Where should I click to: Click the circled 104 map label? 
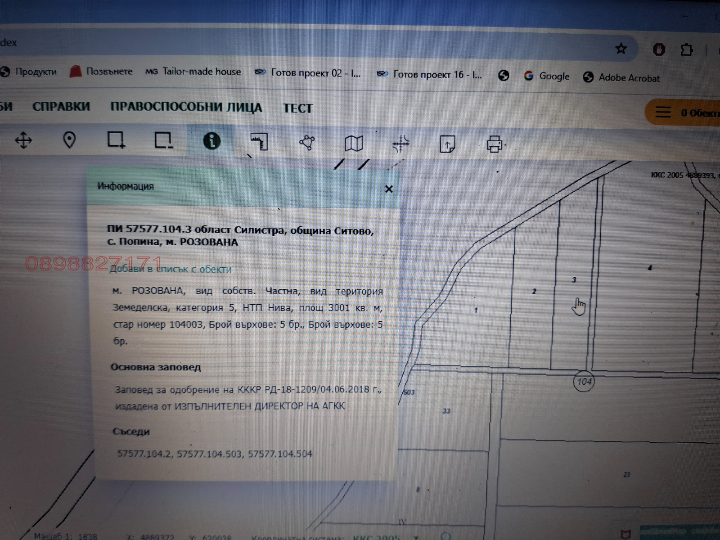pos(584,382)
